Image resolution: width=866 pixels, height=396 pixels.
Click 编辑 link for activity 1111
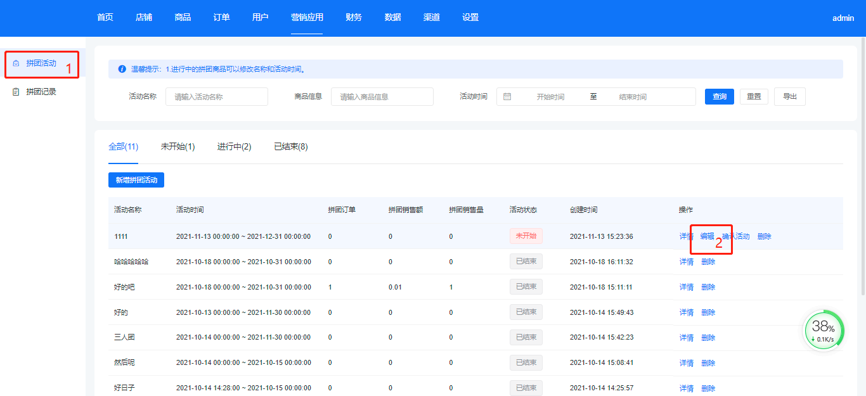(x=707, y=236)
